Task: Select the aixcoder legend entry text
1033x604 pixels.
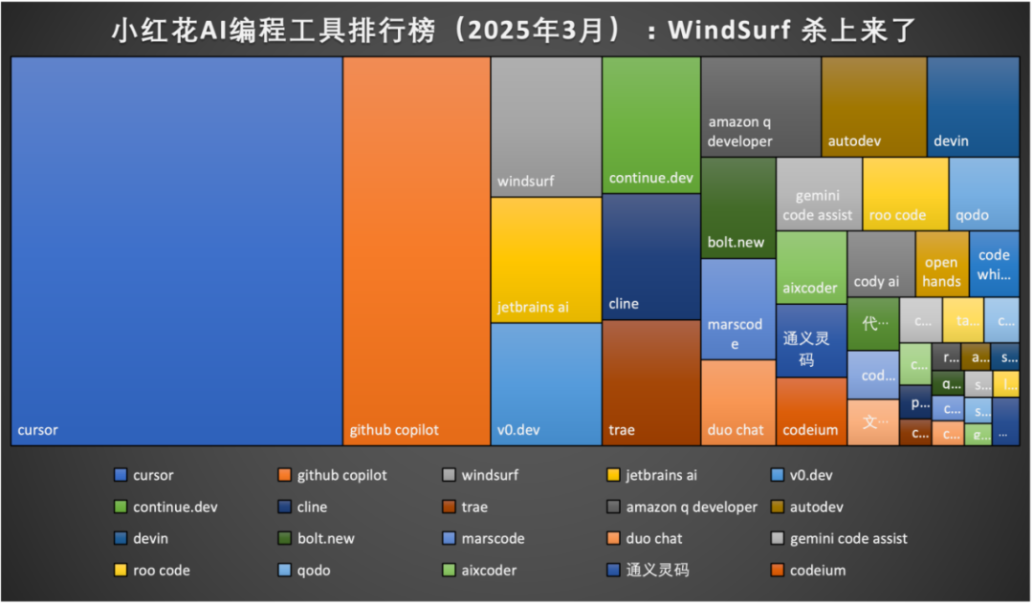Action: click(489, 571)
